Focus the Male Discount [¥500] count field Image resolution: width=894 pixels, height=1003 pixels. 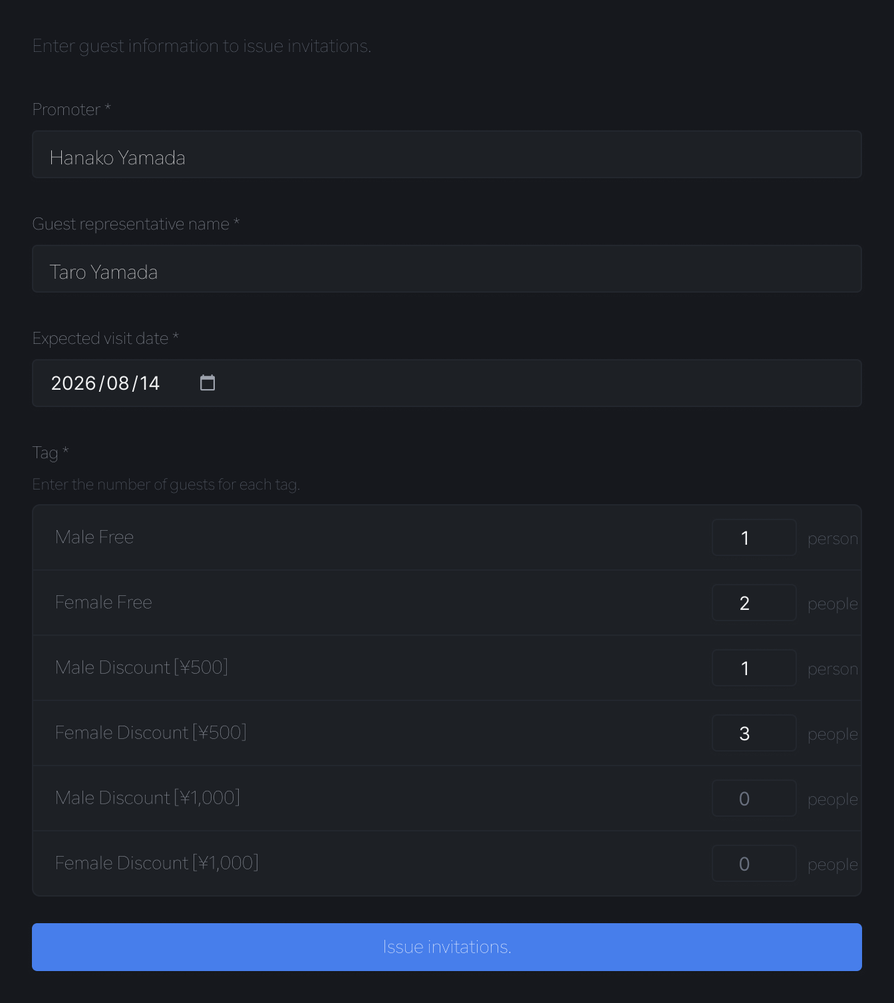754,668
